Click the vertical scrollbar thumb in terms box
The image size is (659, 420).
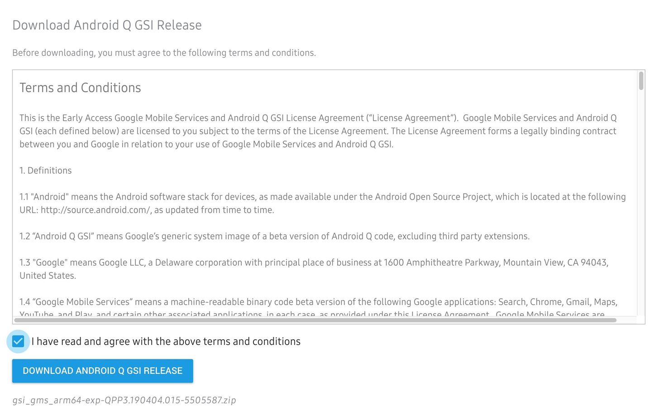(641, 81)
